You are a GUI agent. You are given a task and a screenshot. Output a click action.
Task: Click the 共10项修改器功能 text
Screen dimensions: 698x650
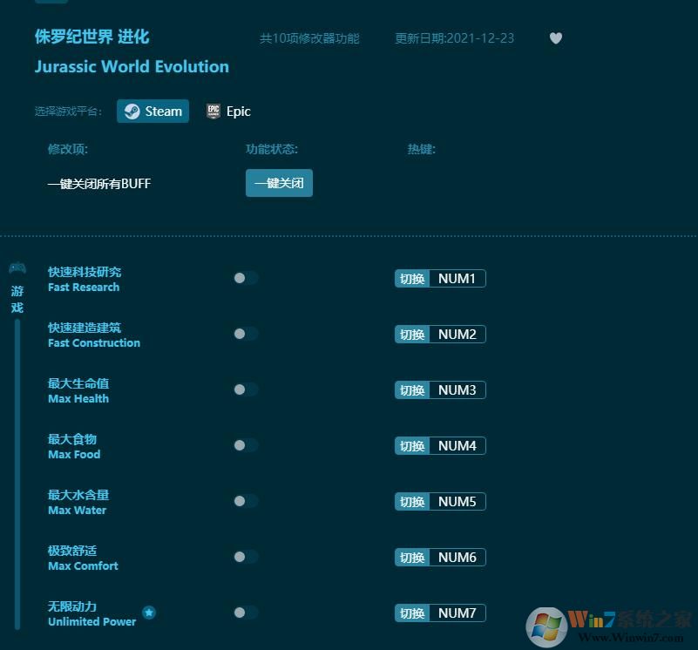click(x=309, y=38)
